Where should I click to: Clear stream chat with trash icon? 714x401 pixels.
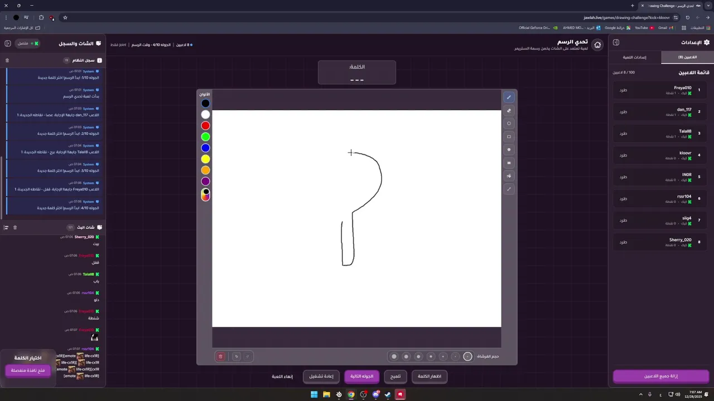click(x=15, y=227)
